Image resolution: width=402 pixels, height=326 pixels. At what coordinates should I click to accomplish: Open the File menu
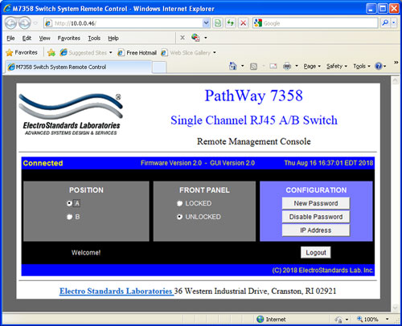click(10, 38)
